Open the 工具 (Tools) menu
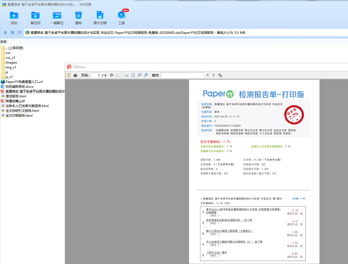 click(x=122, y=18)
